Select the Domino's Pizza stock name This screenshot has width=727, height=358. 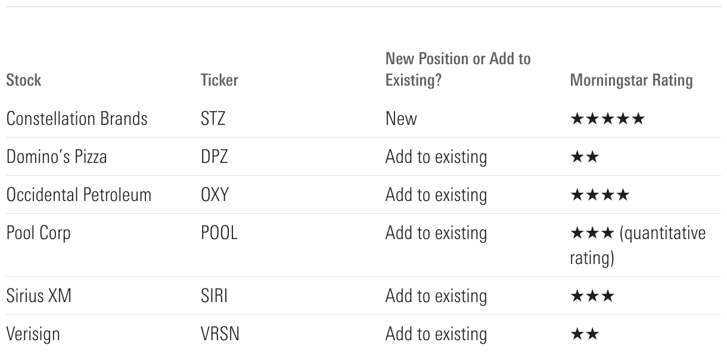point(57,157)
